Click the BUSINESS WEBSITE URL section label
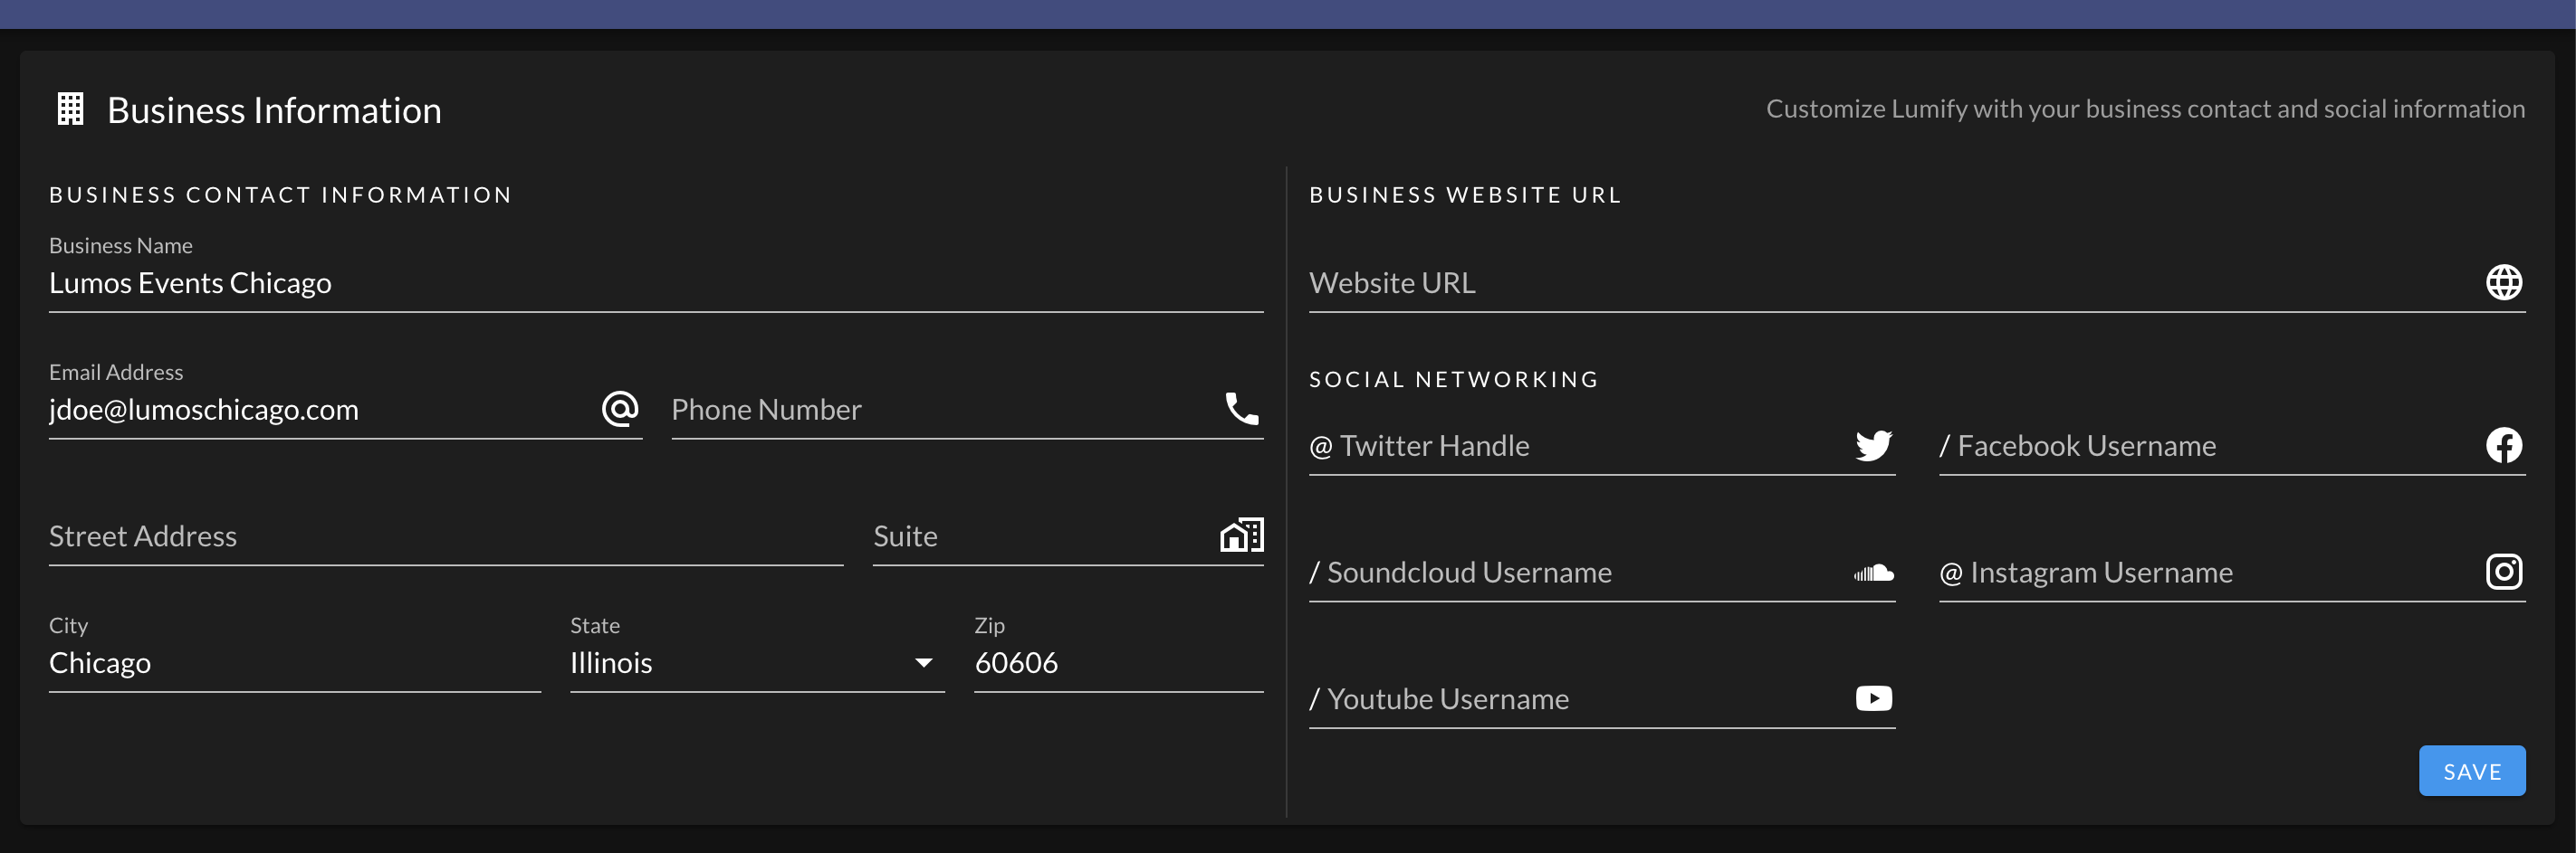This screenshot has height=853, width=2576. 1466,194
